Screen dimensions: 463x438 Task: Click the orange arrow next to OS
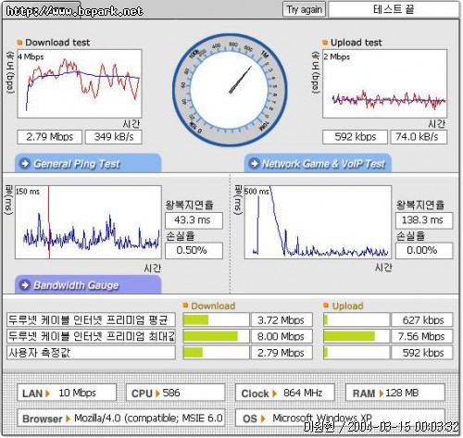pos(263,419)
